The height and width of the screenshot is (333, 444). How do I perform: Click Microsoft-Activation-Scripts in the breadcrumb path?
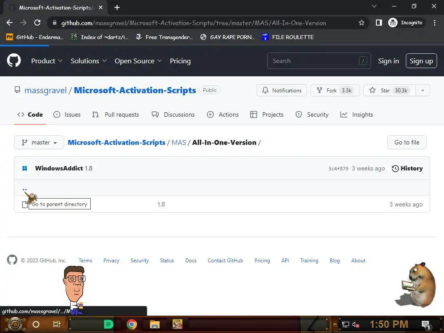pyautogui.click(x=116, y=142)
